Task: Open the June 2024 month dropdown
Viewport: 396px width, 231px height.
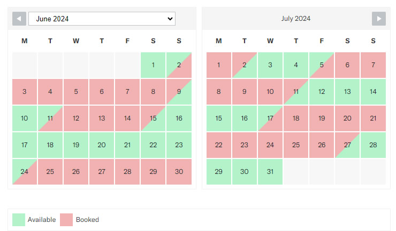Action: point(102,19)
